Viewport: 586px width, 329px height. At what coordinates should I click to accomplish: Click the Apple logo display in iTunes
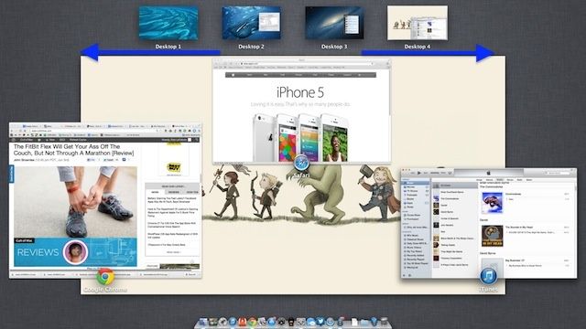[488, 173]
